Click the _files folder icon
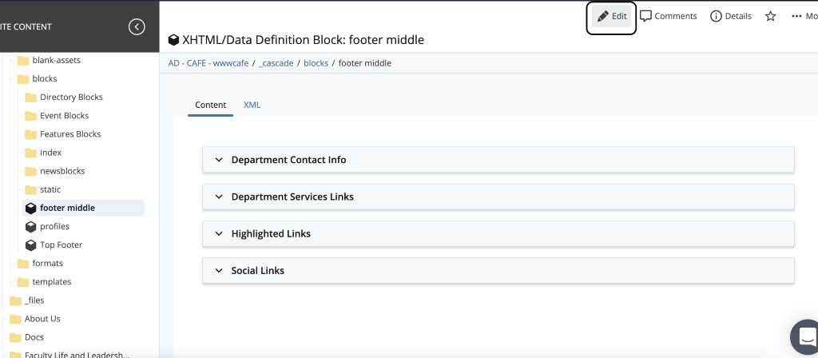818x358 pixels. click(16, 300)
